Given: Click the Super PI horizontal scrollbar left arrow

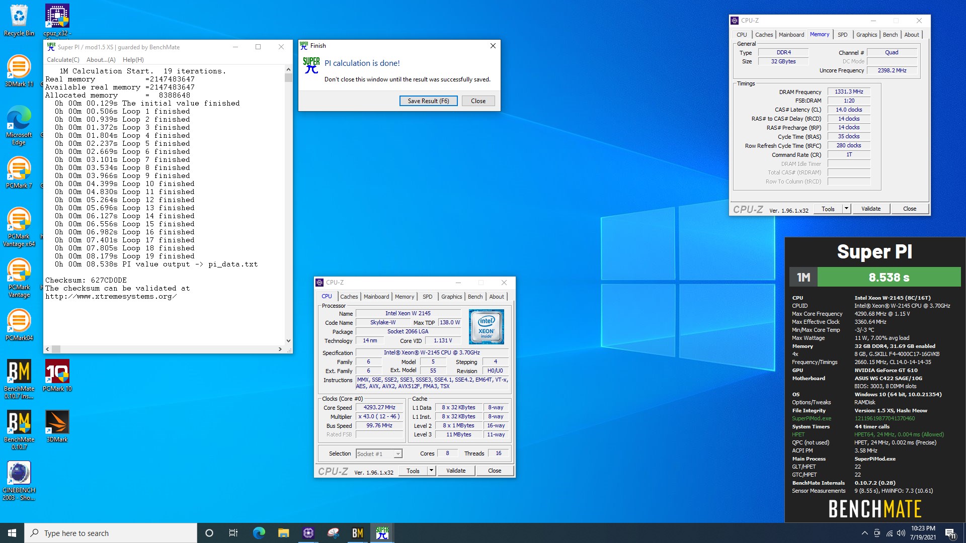Looking at the screenshot, I should click(47, 349).
